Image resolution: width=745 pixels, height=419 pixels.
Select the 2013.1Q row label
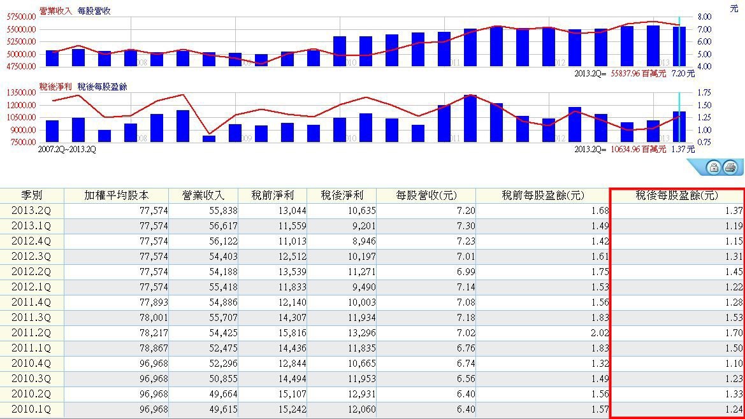[31, 226]
